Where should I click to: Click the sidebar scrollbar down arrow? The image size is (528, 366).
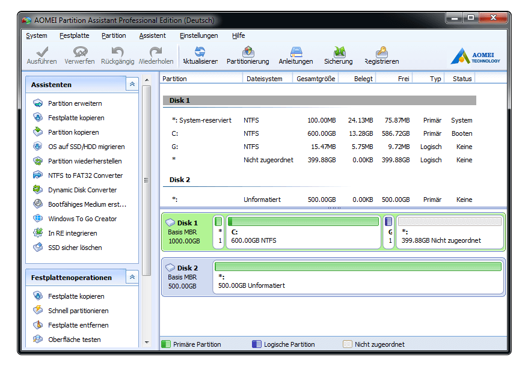click(x=147, y=343)
